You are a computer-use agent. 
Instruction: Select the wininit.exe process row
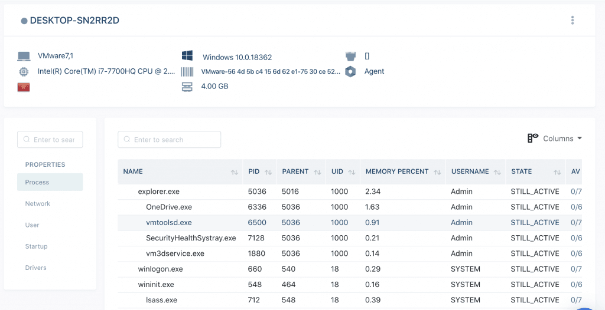click(350, 285)
